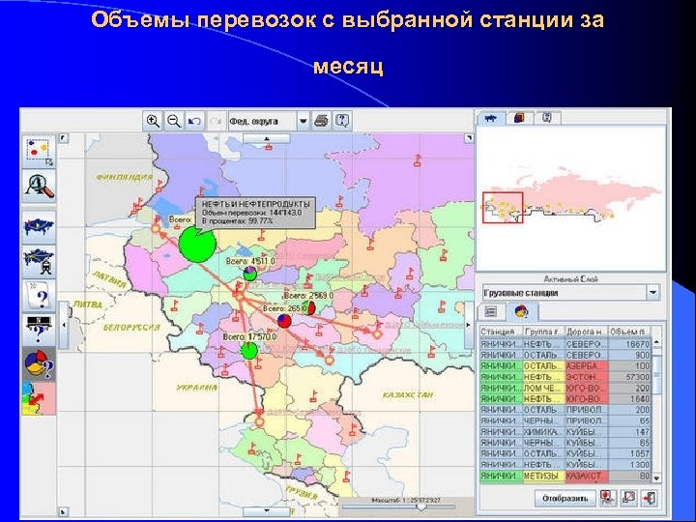Pan map right with the right arrow
696x522 pixels.
point(468,325)
